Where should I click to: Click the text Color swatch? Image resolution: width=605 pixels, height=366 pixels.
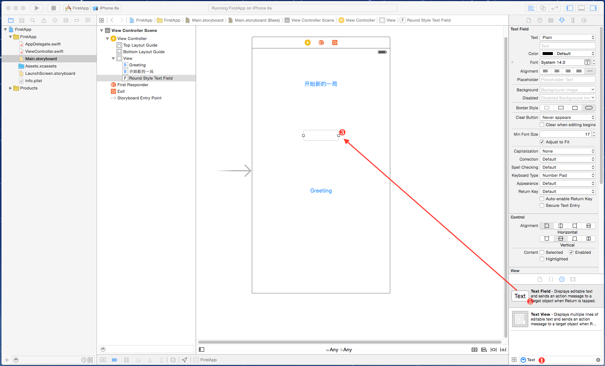tap(547, 54)
